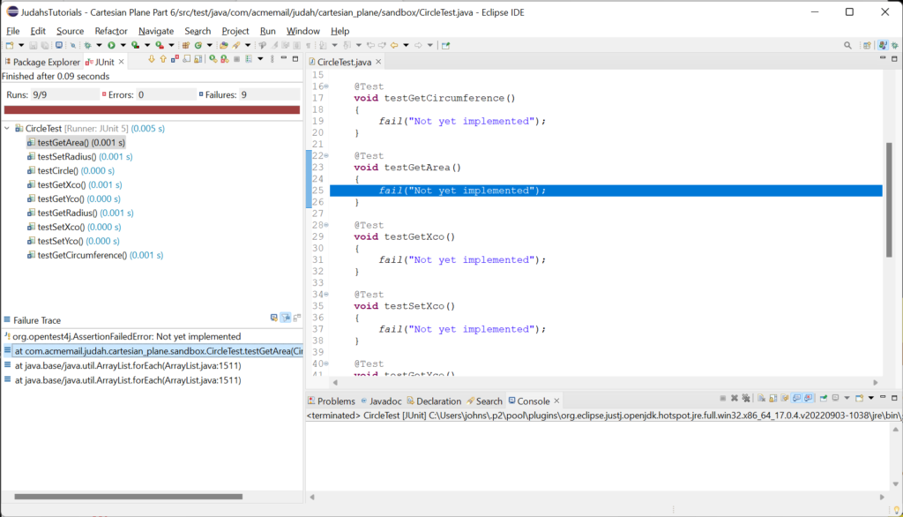Open the Refactor menu
The image size is (903, 517).
[x=111, y=31]
